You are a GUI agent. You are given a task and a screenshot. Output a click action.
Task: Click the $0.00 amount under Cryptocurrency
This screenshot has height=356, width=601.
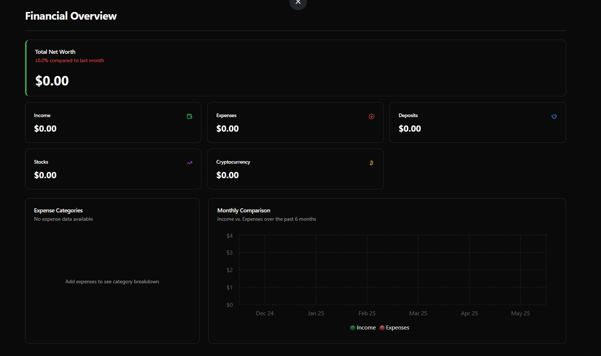click(x=228, y=175)
